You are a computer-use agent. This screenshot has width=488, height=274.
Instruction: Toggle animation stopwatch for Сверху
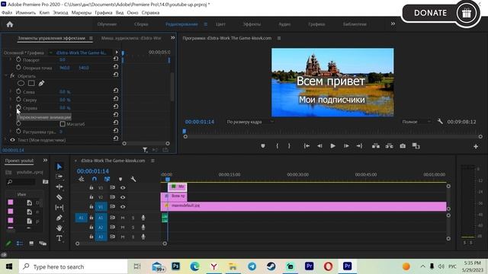pyautogui.click(x=18, y=100)
